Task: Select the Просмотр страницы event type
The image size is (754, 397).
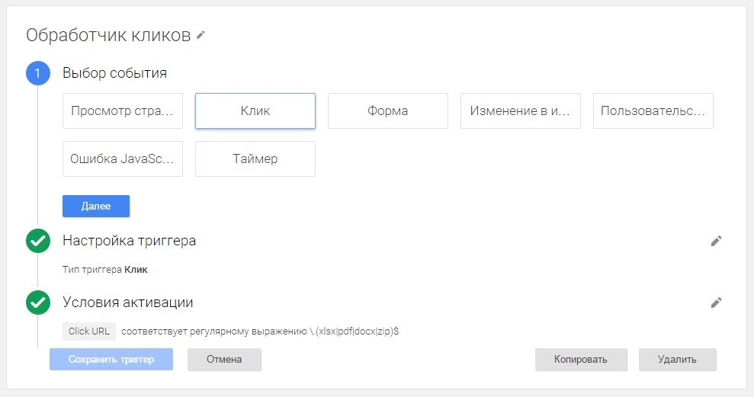Action: pos(123,111)
